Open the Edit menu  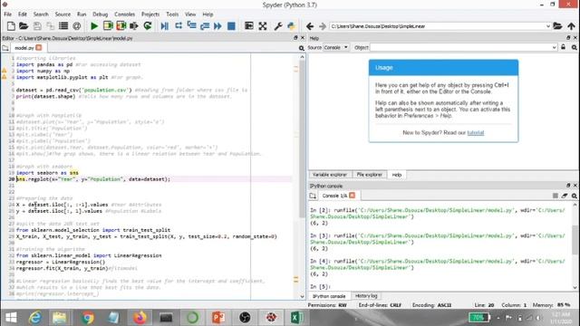[x=23, y=14]
